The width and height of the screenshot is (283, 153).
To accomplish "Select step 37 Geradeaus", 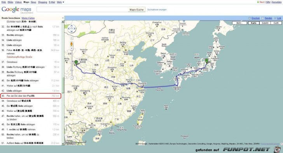I will pos(31,62).
